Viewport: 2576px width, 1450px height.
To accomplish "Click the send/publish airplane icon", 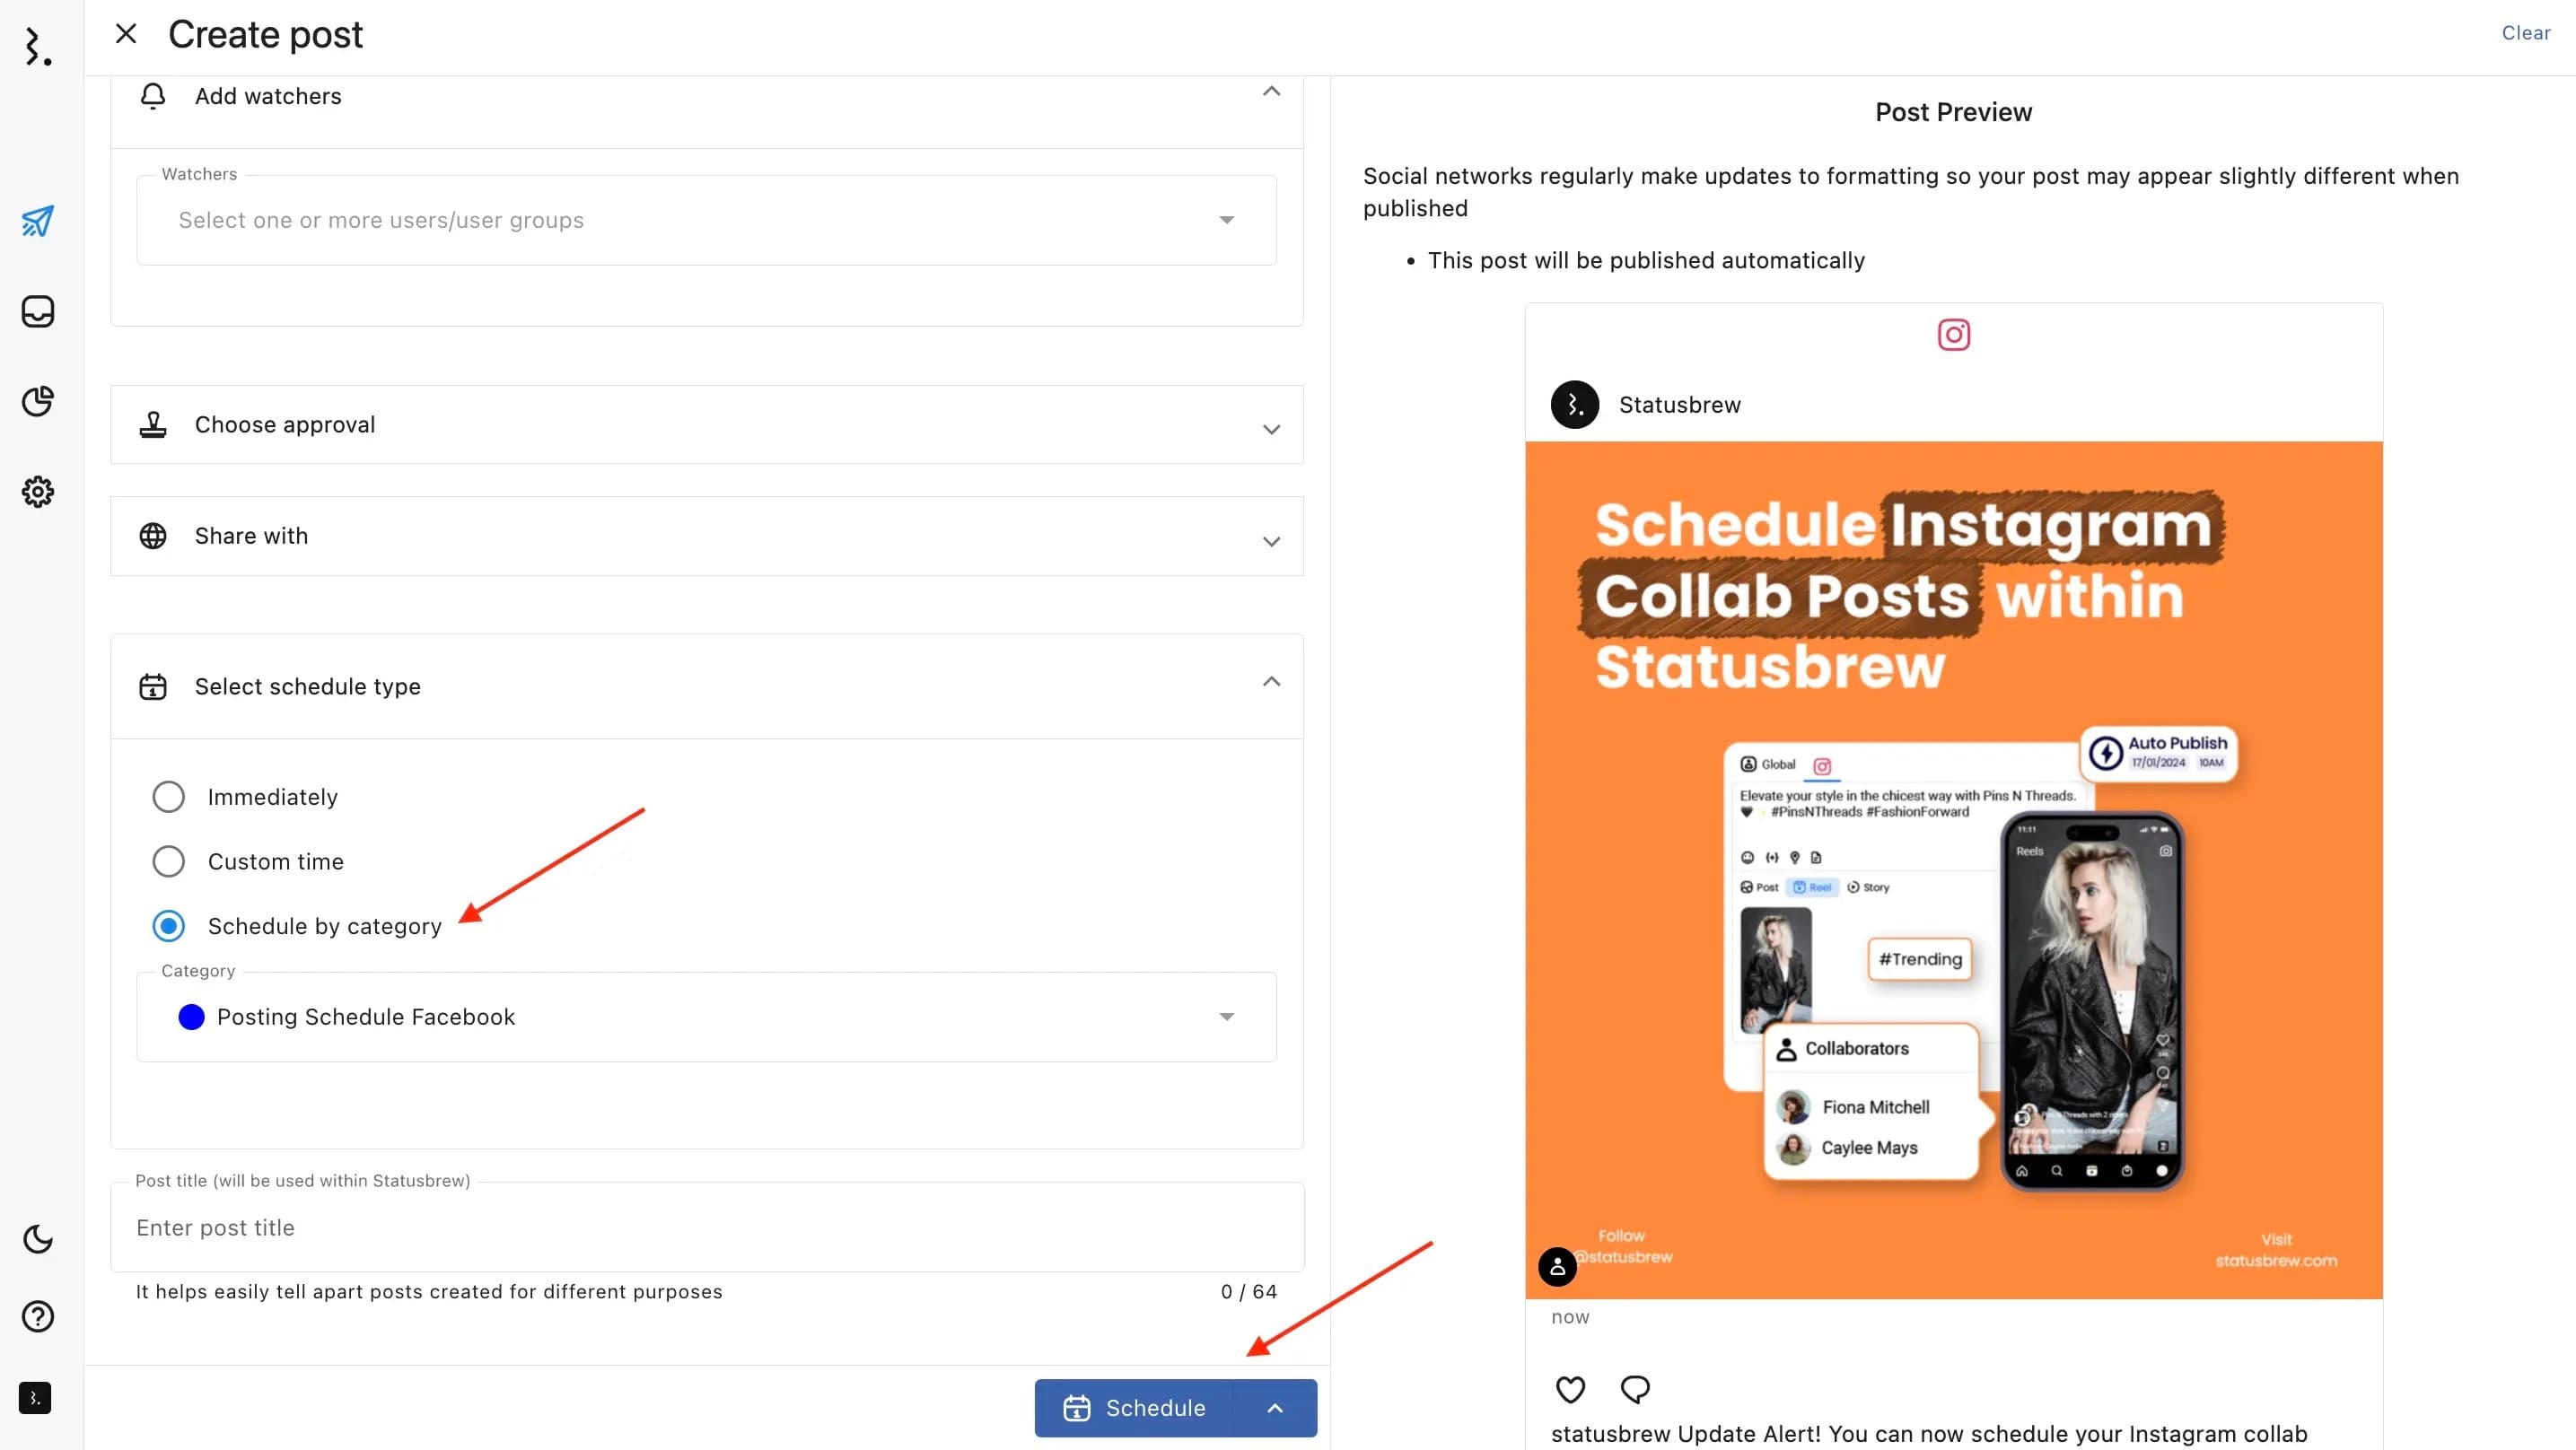I will [x=39, y=221].
